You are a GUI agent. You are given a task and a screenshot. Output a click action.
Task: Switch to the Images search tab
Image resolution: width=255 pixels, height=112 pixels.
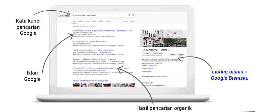tap(80, 22)
